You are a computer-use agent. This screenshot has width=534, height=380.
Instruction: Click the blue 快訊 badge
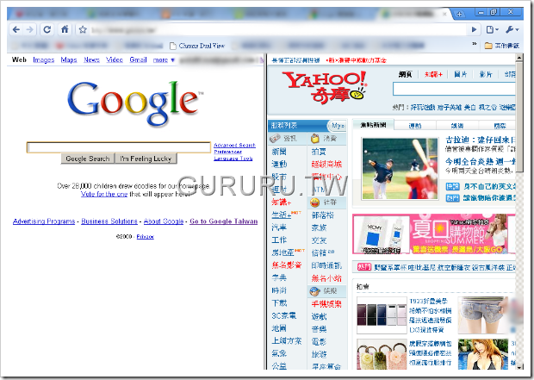coord(452,186)
